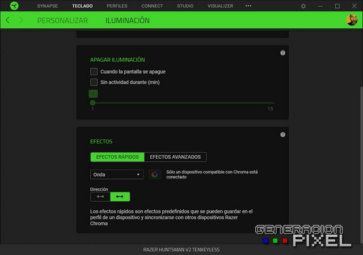Close the Synapse window

(x=354, y=6)
